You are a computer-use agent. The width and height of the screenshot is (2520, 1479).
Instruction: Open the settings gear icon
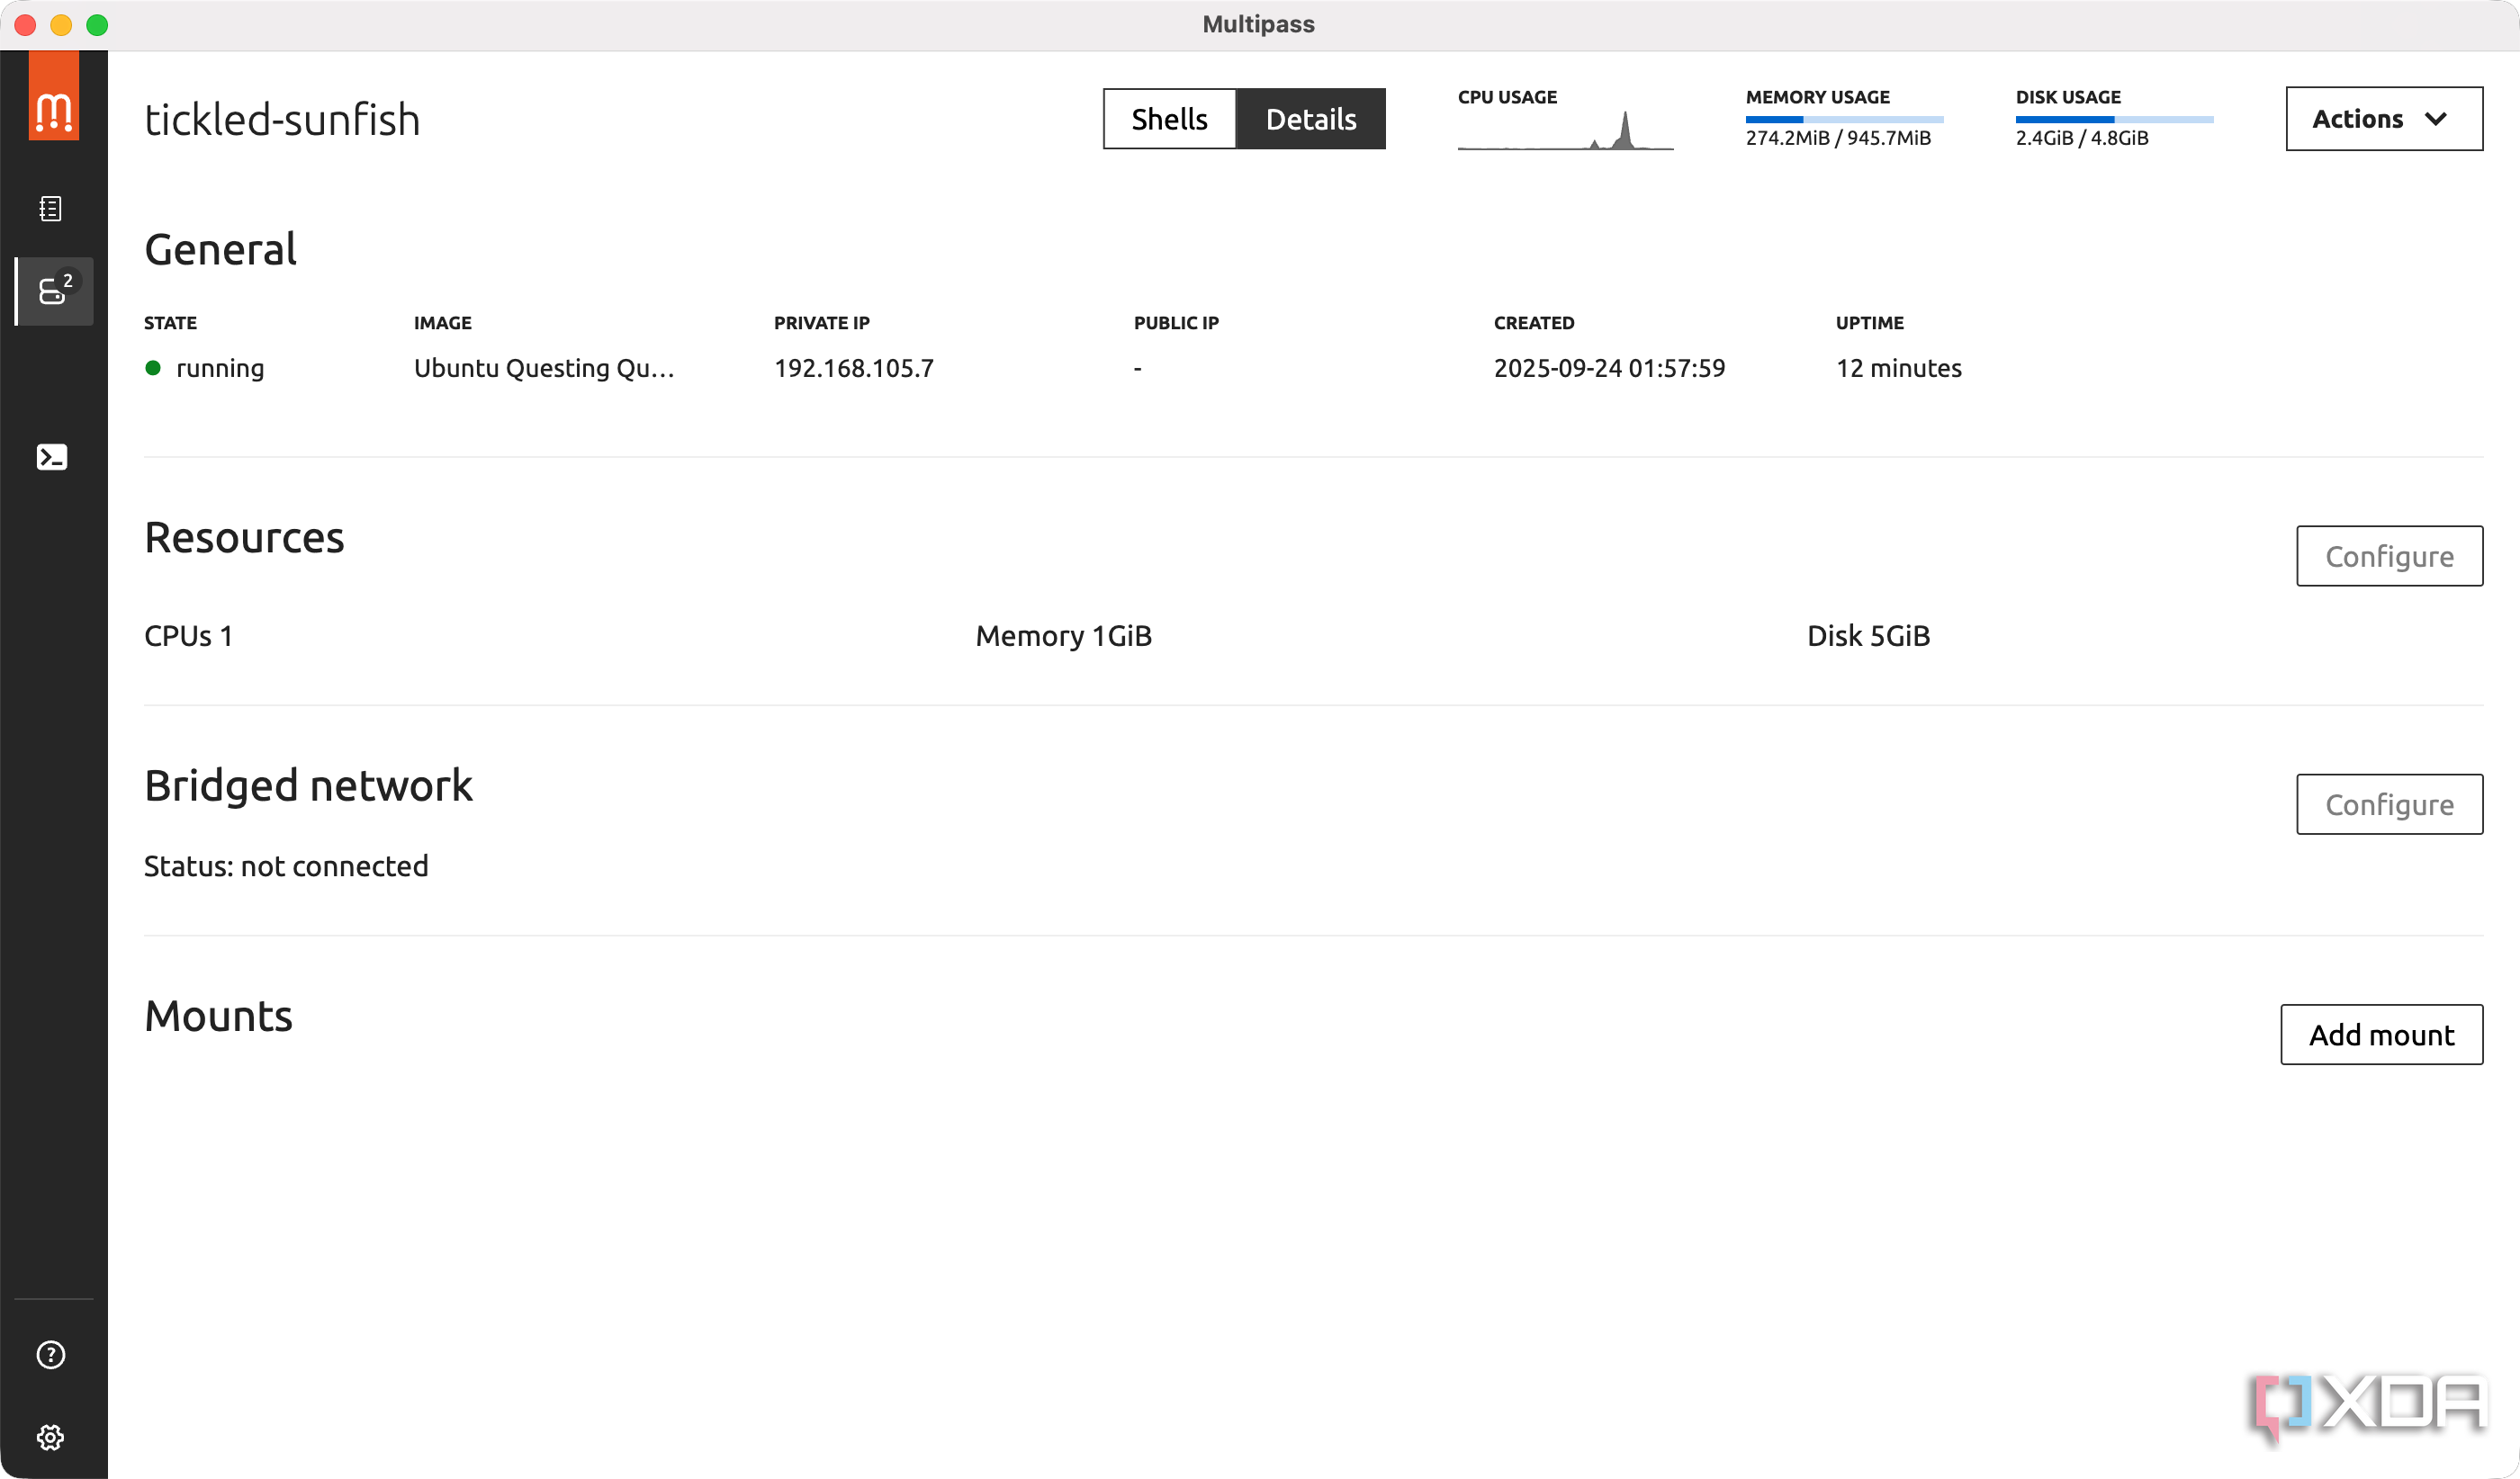50,1437
